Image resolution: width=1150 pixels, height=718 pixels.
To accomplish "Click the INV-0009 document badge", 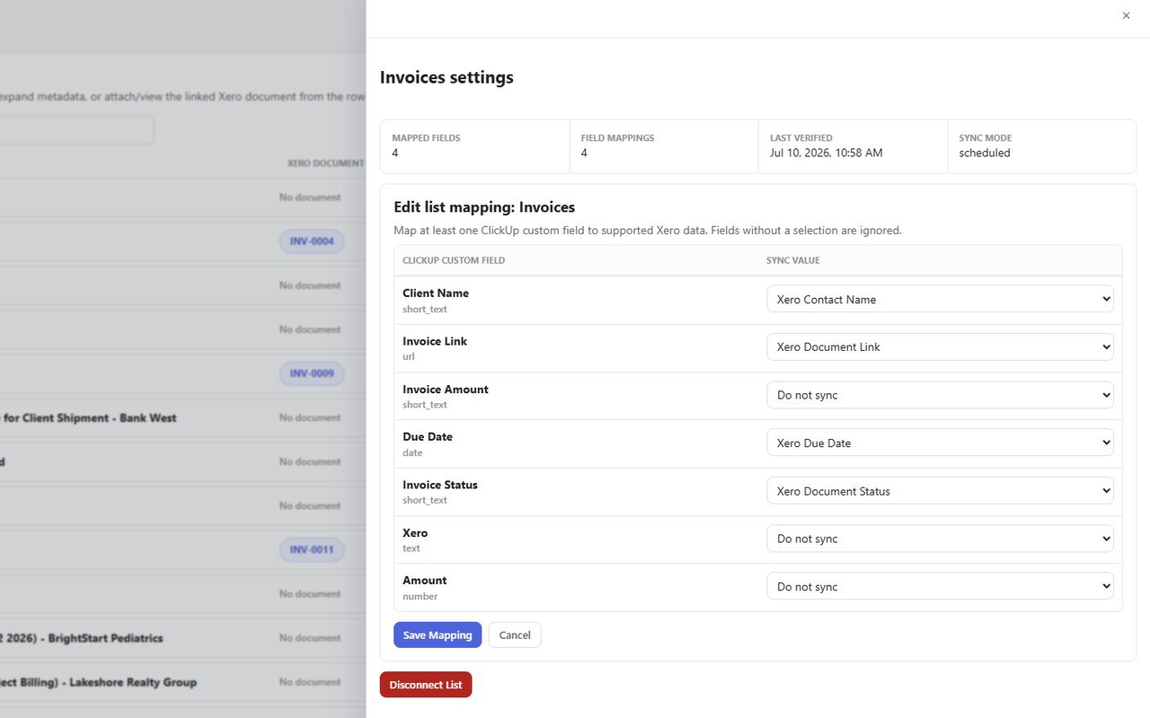I will coord(312,373).
